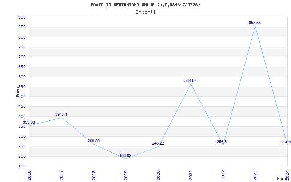Select the 650 y-axis tick label

pos(22,67)
